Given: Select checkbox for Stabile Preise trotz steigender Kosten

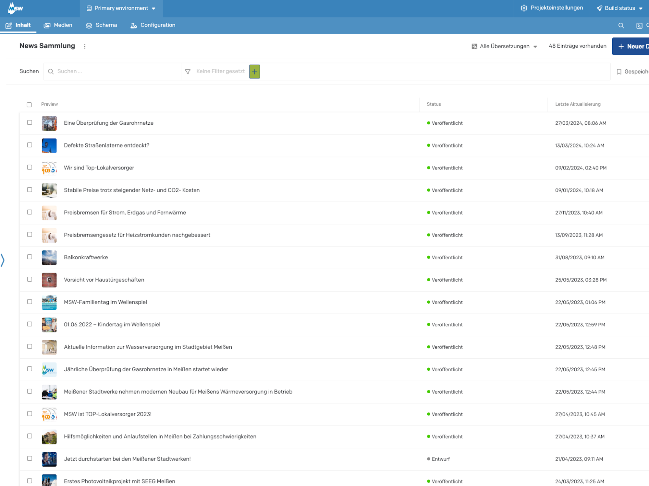Looking at the screenshot, I should (30, 190).
